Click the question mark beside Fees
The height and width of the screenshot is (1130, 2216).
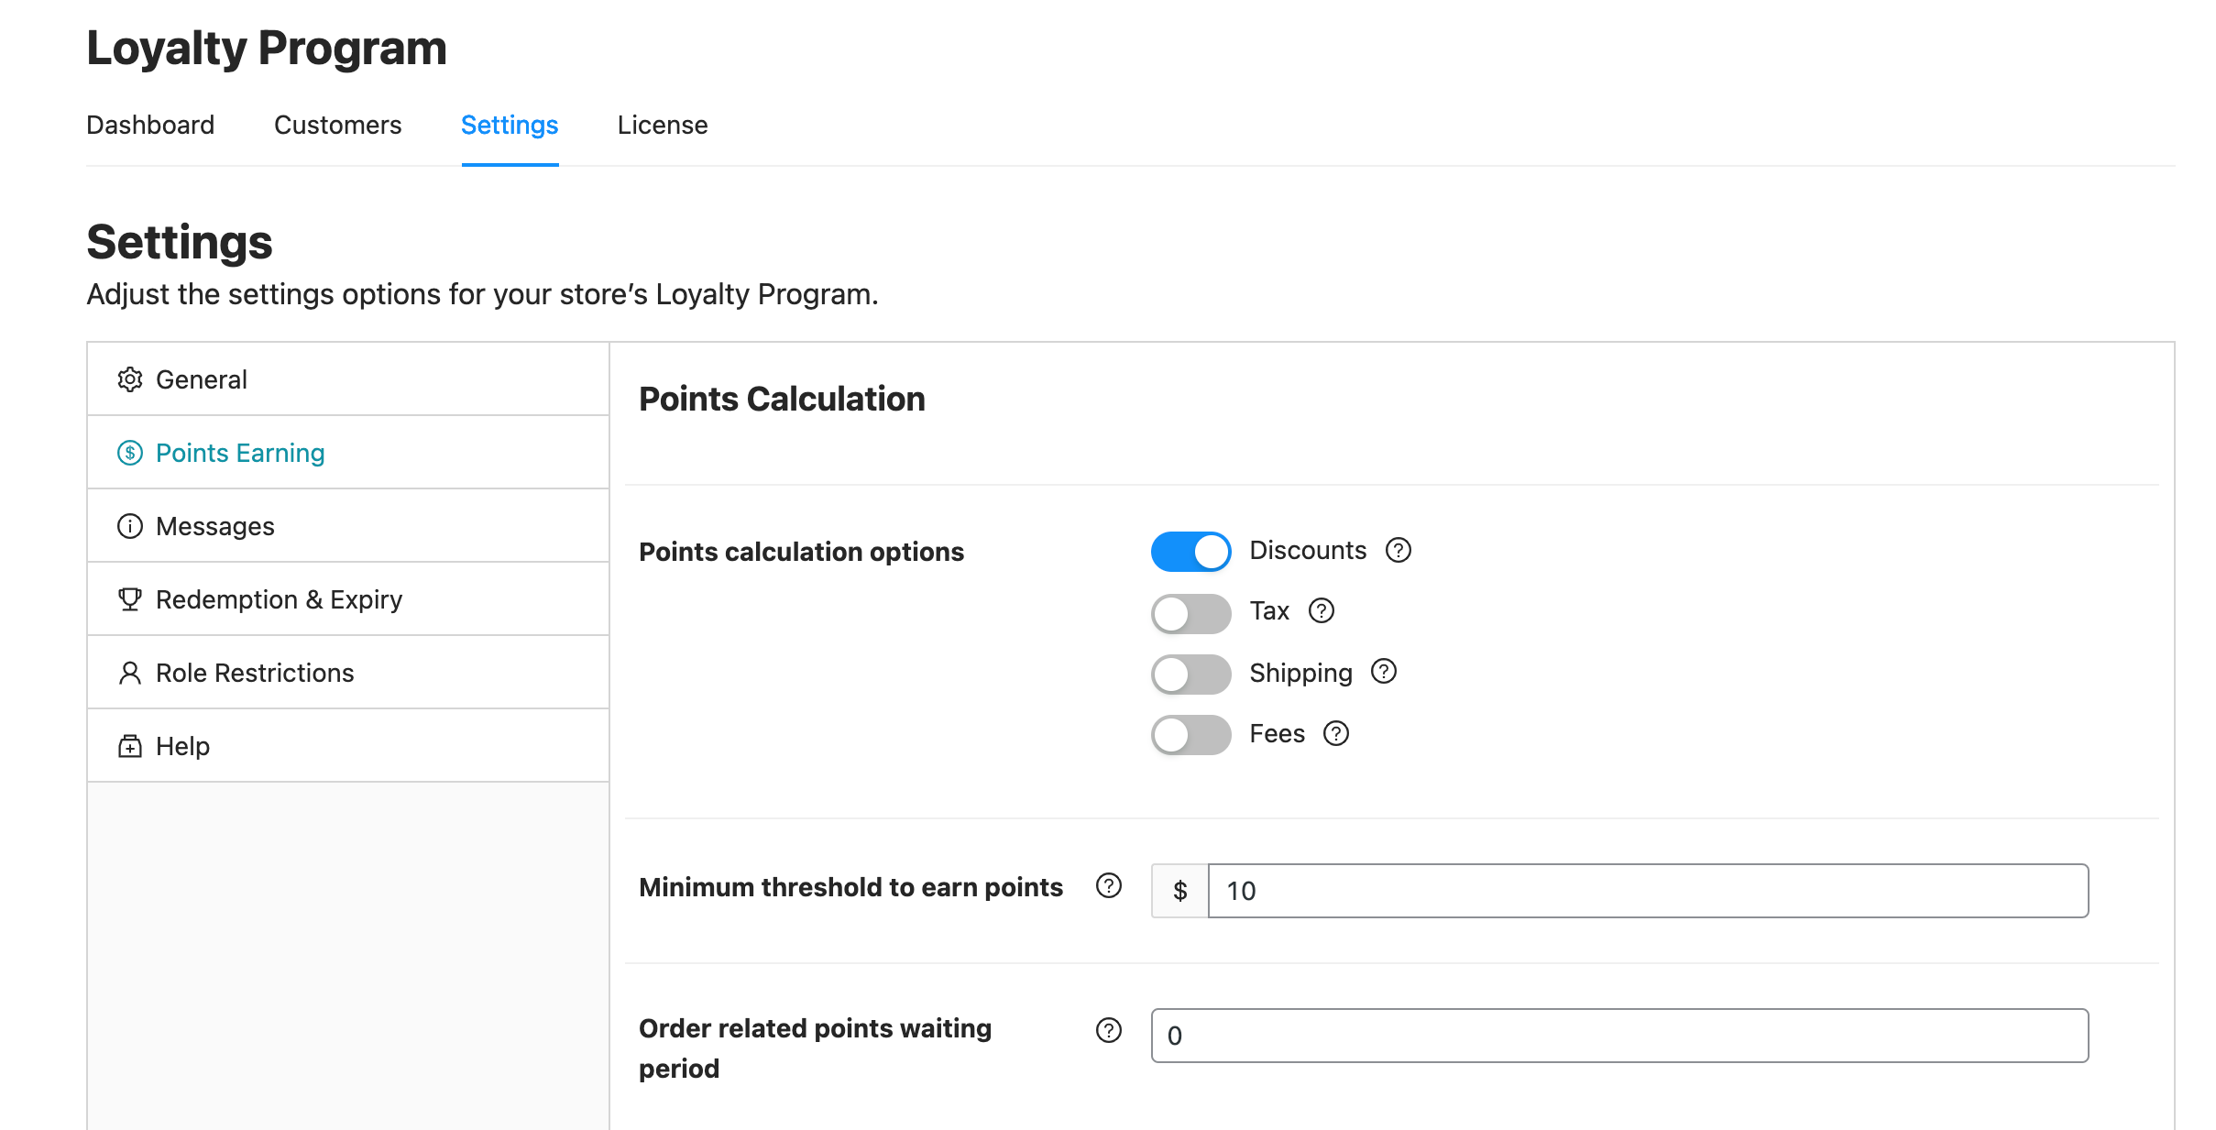(x=1335, y=733)
